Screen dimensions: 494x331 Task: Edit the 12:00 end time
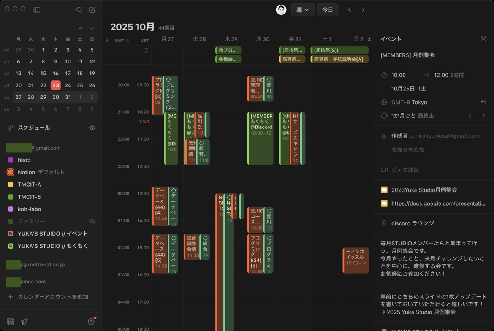(x=442, y=75)
